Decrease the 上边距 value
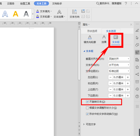 [111, 89]
